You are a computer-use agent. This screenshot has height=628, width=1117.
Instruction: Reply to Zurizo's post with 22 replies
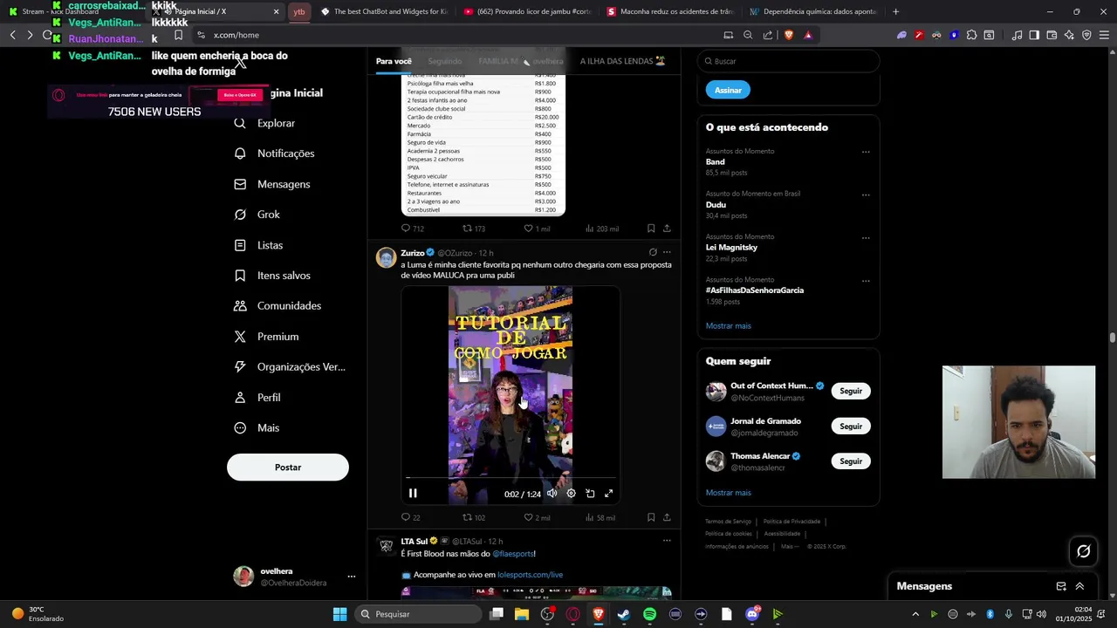(x=410, y=517)
